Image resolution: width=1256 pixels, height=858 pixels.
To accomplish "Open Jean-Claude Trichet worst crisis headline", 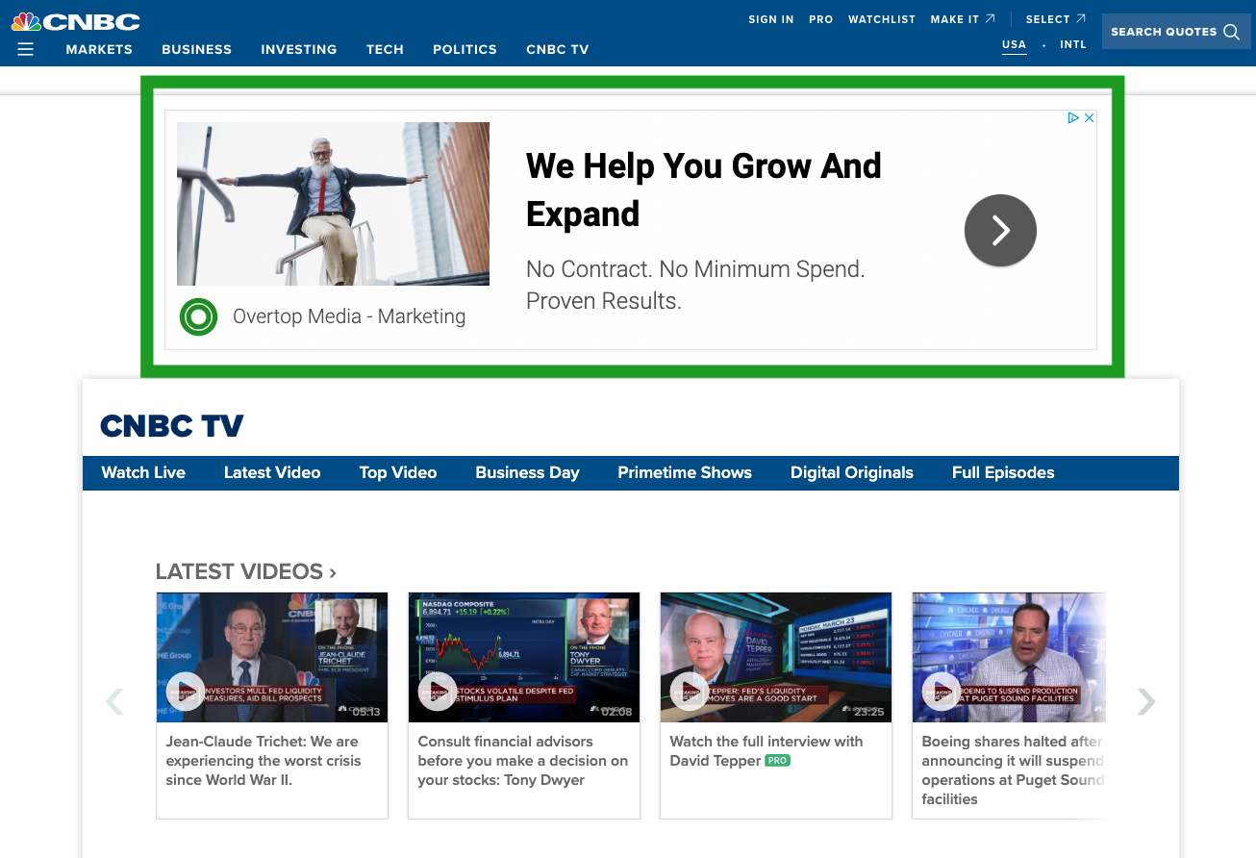I will (264, 761).
